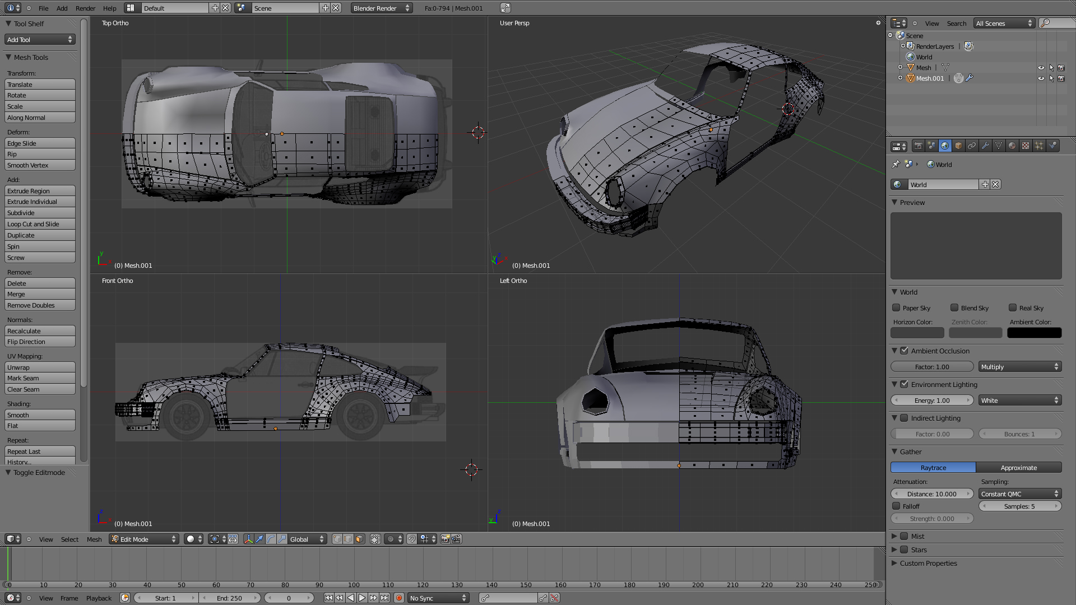Click the Extrude Region button

(40, 191)
